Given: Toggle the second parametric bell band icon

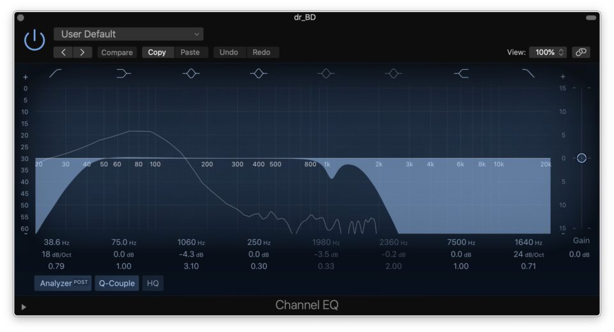Looking at the screenshot, I should pos(258,74).
